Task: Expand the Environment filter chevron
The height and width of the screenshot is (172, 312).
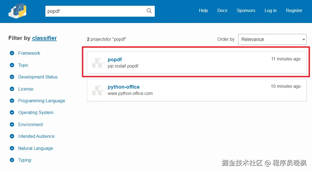Action: point(12,124)
